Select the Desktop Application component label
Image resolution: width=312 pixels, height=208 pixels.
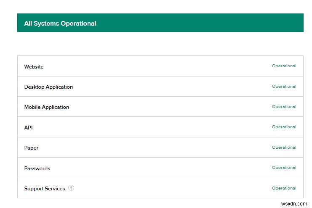pyautogui.click(x=48, y=87)
